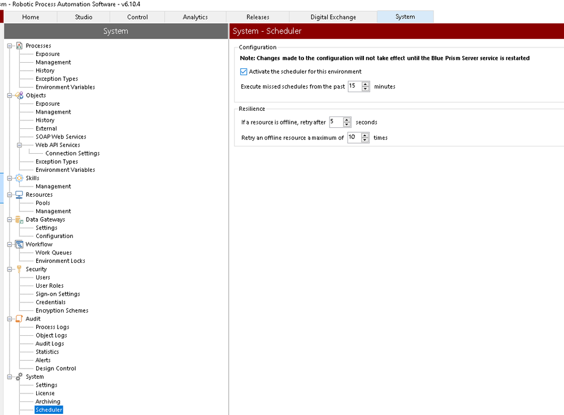Increase maximum retry times value
564x415 pixels.
pos(365,135)
